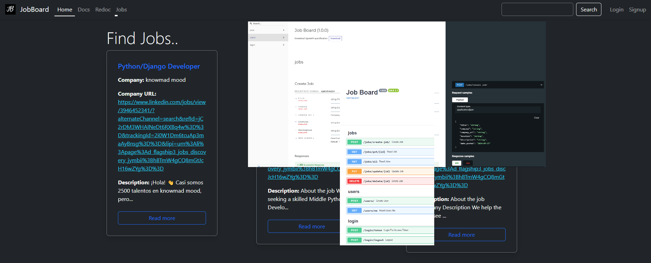Click the orange PUT badge for /jobs/update/{id}
The height and width of the screenshot is (263, 651).
(354, 171)
